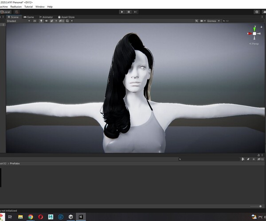Open Scene view panel options menu
This screenshot has height=221, width=266.
point(262,17)
